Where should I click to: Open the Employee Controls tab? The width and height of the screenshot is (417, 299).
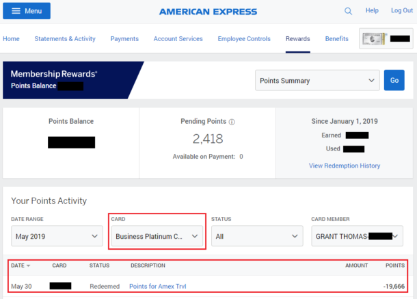point(244,39)
